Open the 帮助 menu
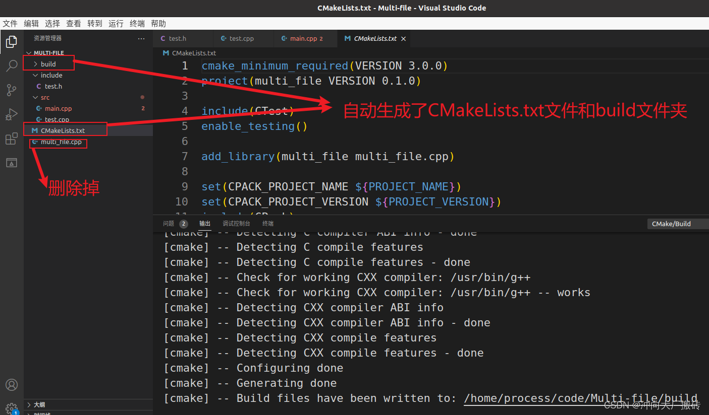This screenshot has width=709, height=415. [x=158, y=24]
